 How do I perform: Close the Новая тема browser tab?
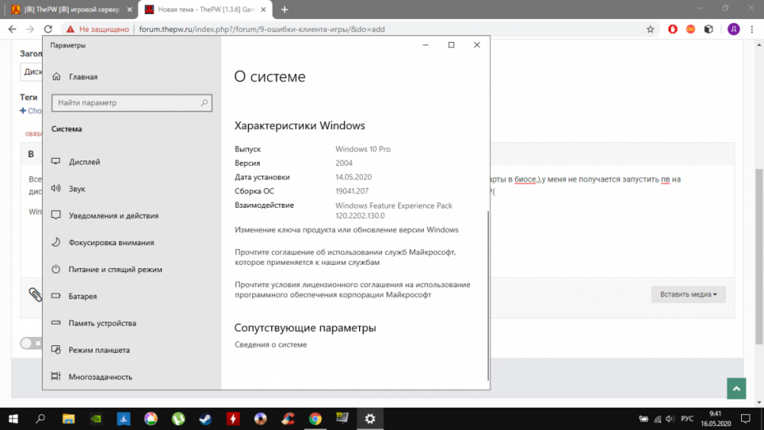point(263,9)
